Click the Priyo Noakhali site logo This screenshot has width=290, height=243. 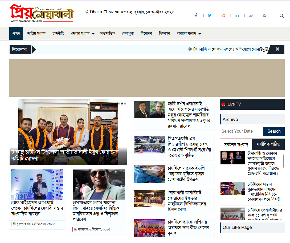(x=42, y=13)
